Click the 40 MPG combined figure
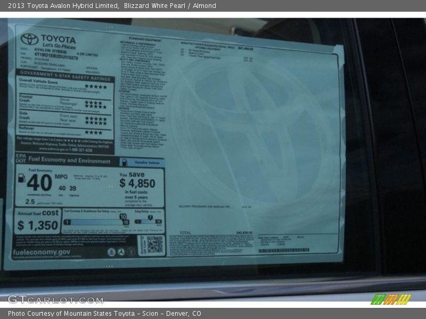Image resolution: width=426 pixels, height=319 pixels. [x=39, y=183]
